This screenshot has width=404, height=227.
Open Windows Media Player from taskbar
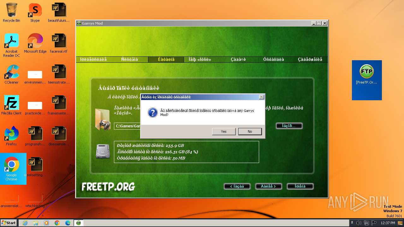click(x=46, y=223)
